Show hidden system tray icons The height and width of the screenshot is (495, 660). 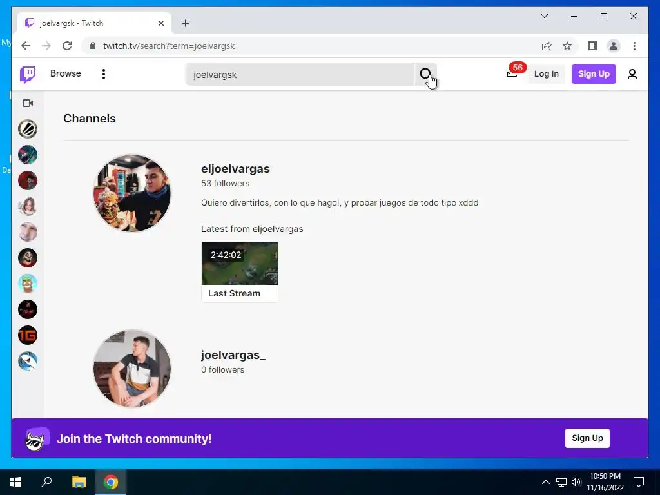pos(545,482)
